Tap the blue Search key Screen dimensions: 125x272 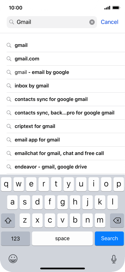(x=109, y=238)
